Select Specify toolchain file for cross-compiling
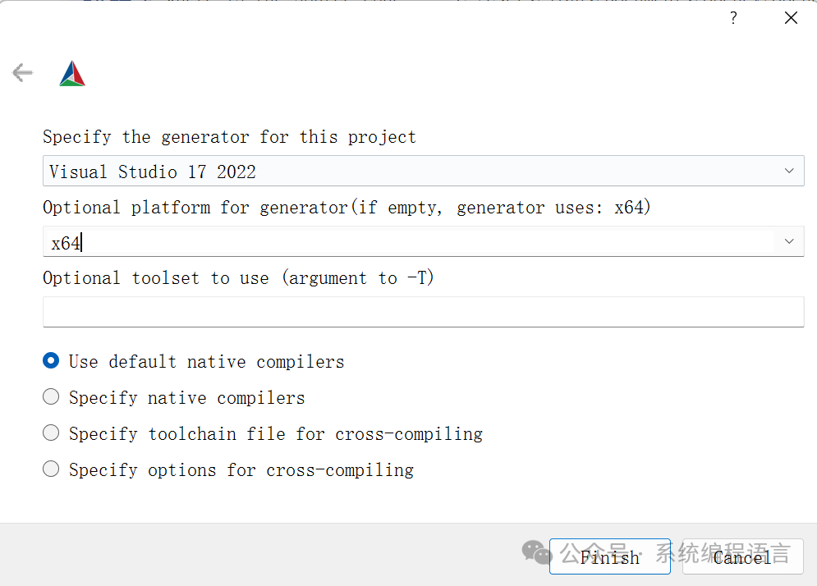 coord(51,433)
